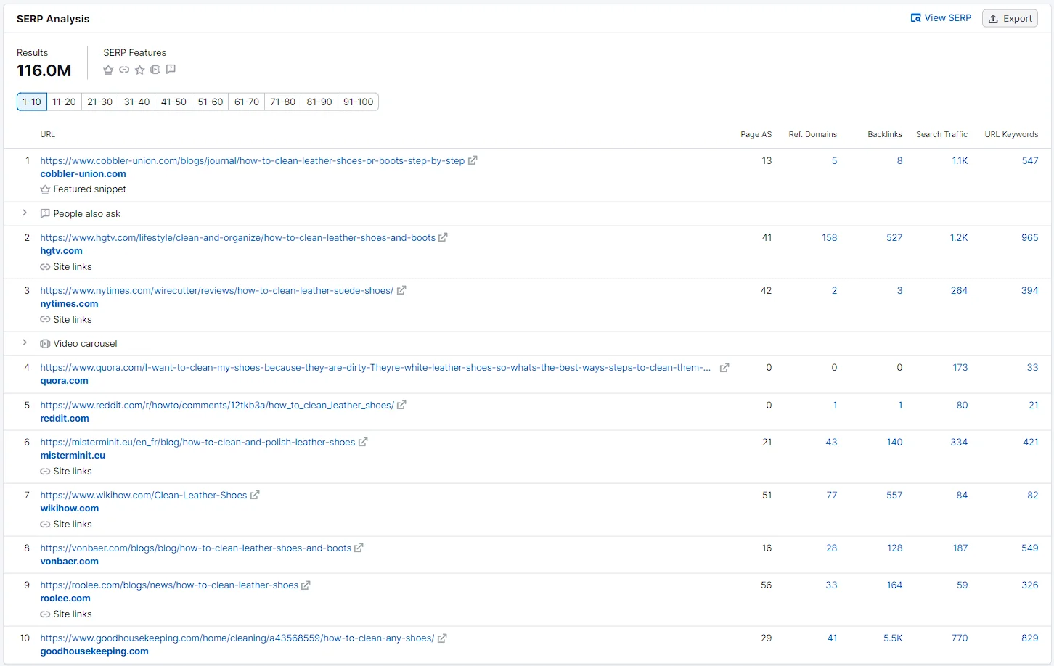The image size is (1054, 666).
Task: Select the 1-10 results tab
Action: [32, 102]
